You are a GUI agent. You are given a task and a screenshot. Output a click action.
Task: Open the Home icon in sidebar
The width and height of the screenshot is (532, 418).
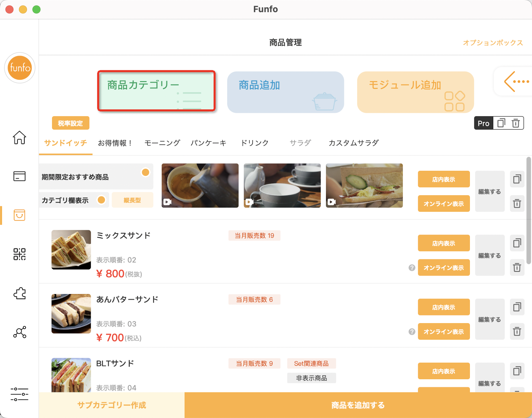coord(20,137)
